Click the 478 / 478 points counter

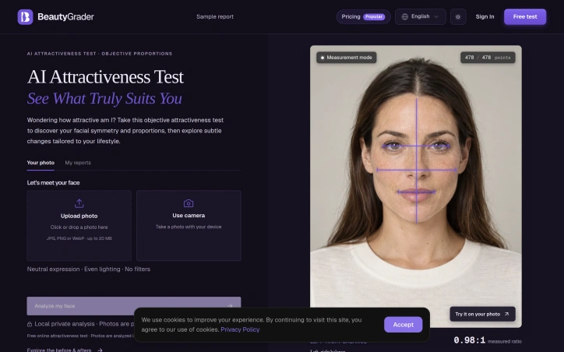(488, 58)
